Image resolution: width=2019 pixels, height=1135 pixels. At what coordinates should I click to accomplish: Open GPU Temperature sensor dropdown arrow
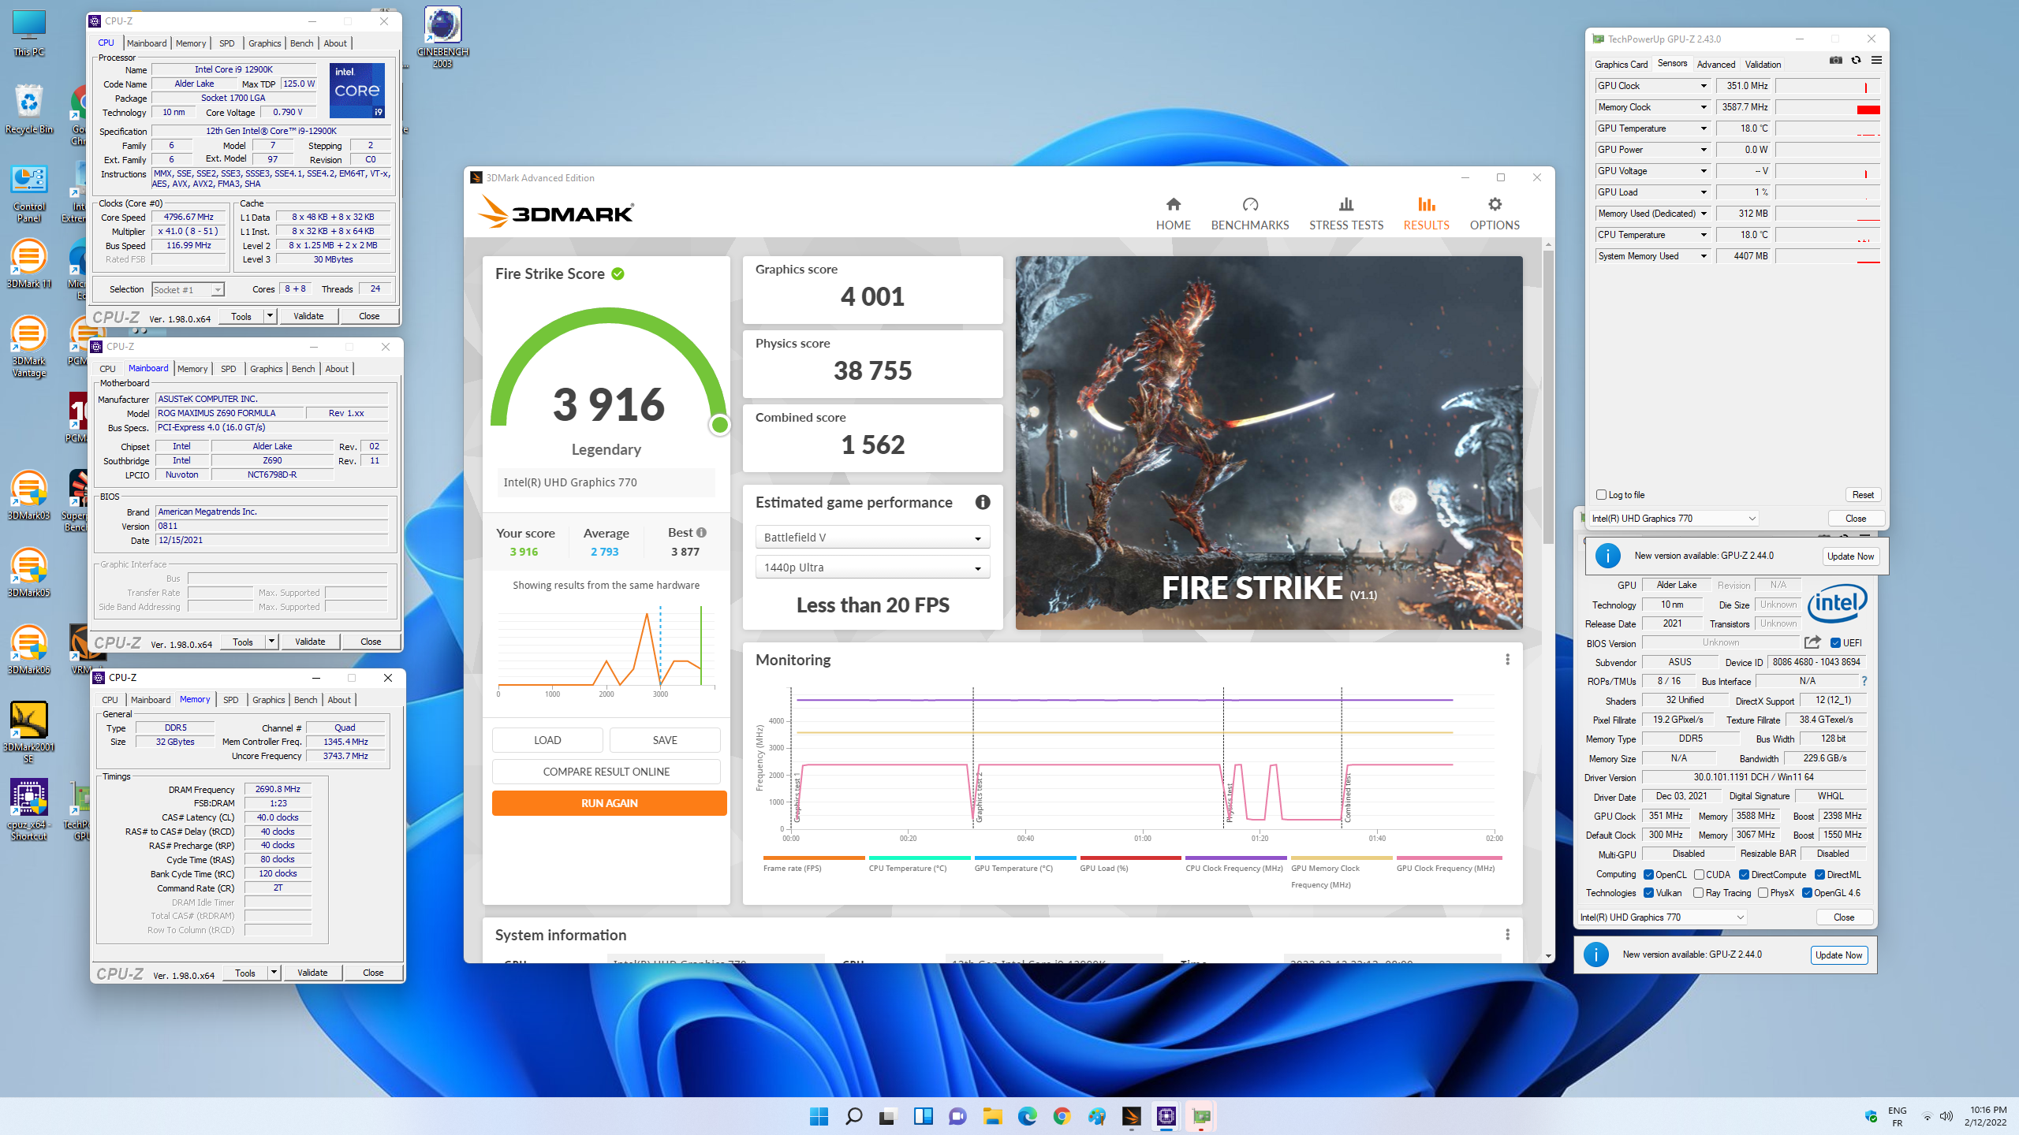1704,128
